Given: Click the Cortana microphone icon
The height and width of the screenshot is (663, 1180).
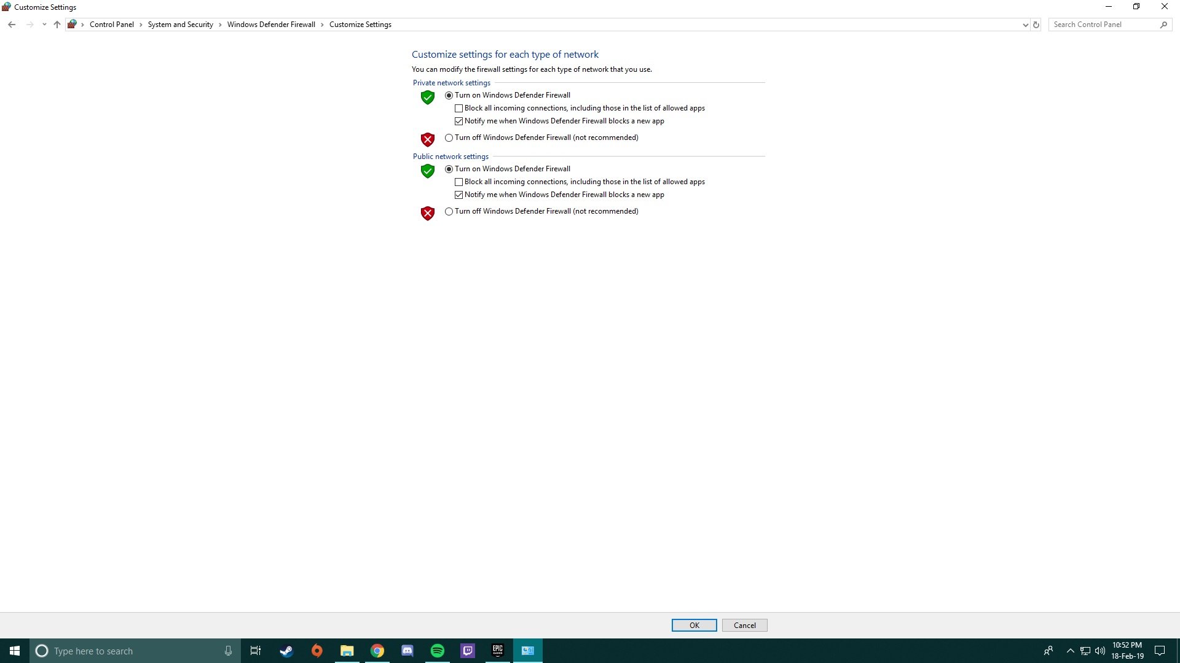Looking at the screenshot, I should point(228,651).
